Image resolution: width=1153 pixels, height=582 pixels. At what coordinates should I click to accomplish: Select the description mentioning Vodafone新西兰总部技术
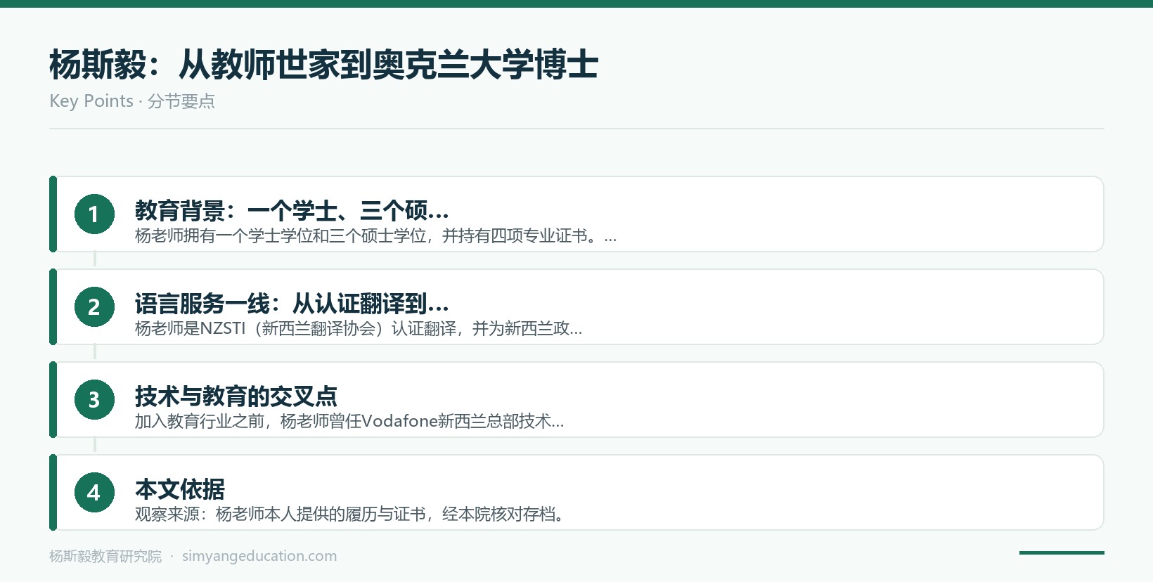click(x=349, y=422)
